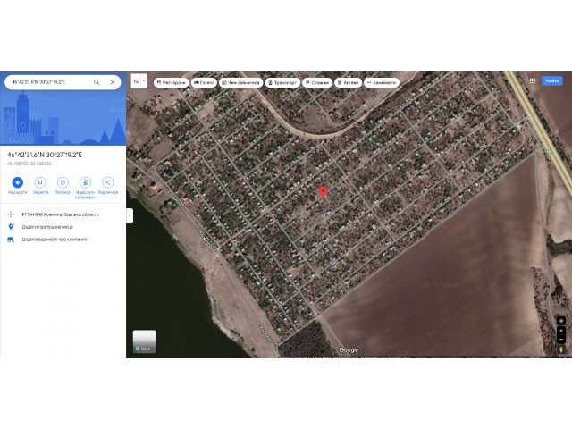Click the Street View pegman icon
Image resolution: width=572 pixels, height=429 pixels.
(561, 349)
